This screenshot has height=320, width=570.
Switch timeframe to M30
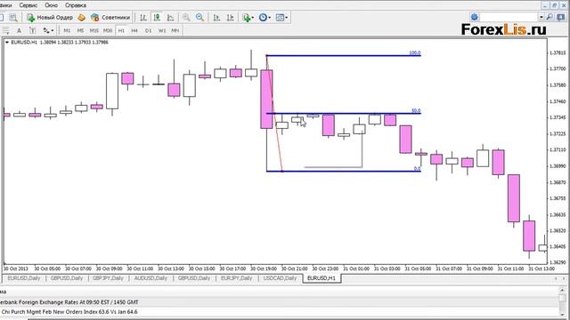click(108, 31)
